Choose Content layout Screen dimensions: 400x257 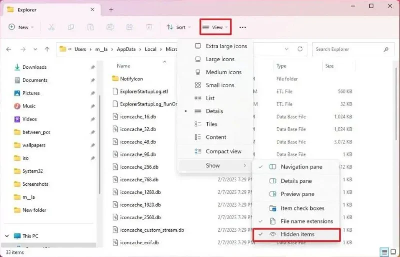pyautogui.click(x=216, y=137)
